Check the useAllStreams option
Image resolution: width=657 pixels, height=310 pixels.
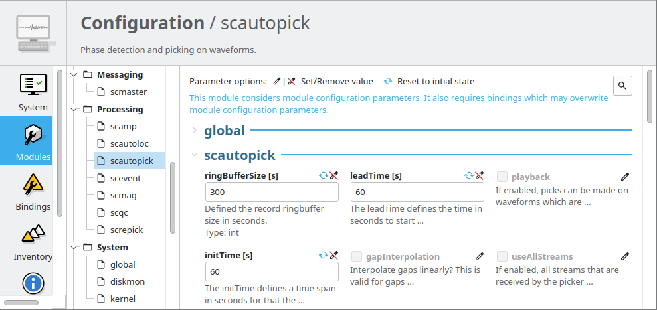[x=502, y=256]
